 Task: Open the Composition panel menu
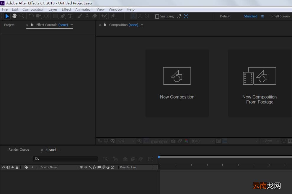tap(142, 25)
